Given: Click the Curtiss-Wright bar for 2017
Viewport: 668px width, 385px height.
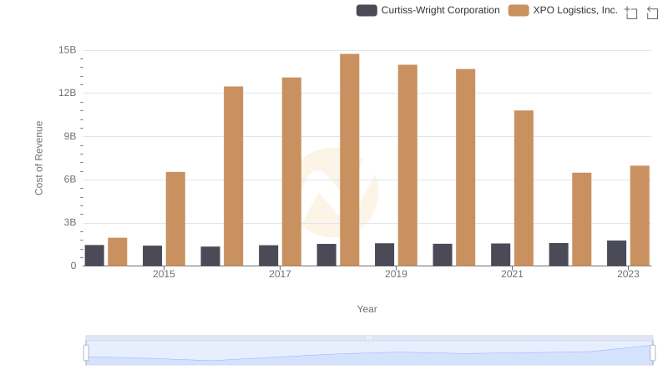Looking at the screenshot, I should [x=268, y=256].
